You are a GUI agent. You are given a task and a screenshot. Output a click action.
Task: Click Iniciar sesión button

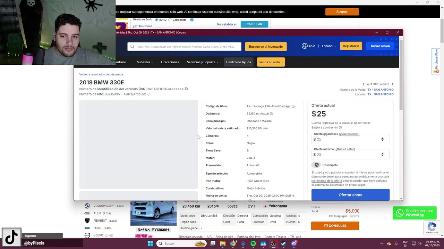coord(380,46)
